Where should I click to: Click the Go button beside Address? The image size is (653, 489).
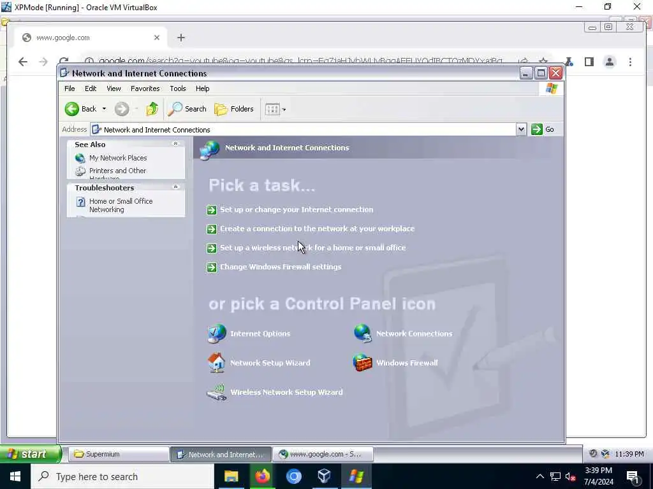[x=543, y=129]
